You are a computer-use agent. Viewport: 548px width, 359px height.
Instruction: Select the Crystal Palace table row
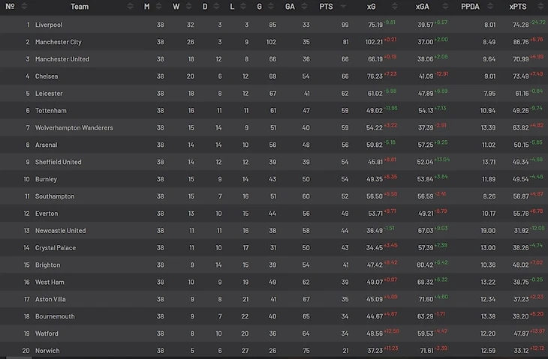pos(274,248)
